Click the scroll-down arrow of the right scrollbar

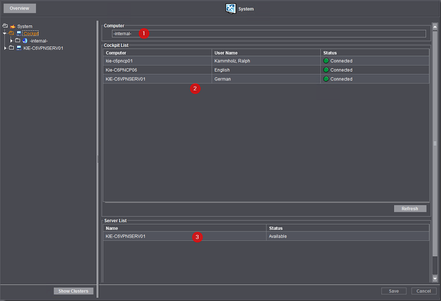[435, 279]
